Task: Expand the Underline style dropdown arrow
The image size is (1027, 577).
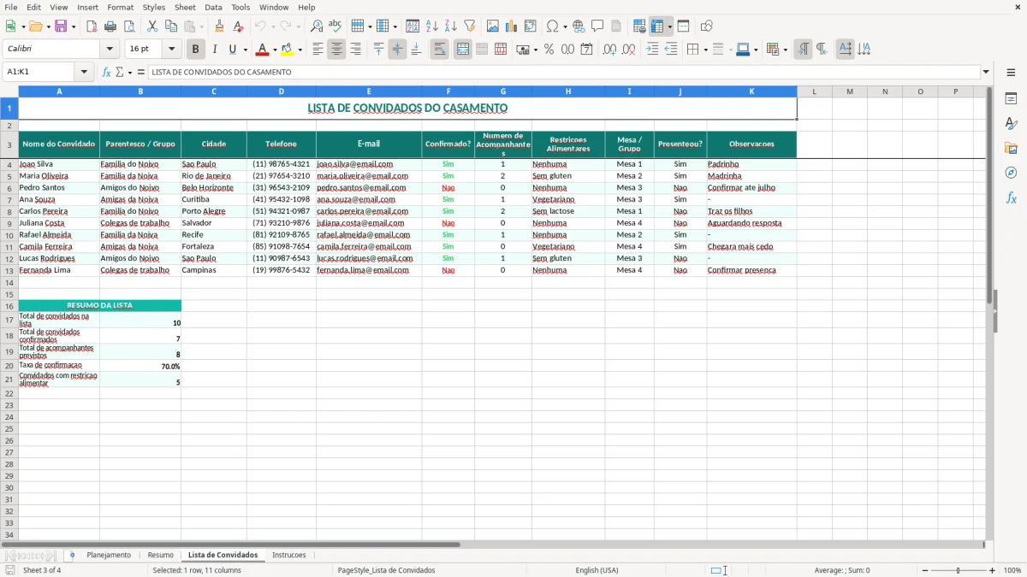Action: [x=245, y=50]
